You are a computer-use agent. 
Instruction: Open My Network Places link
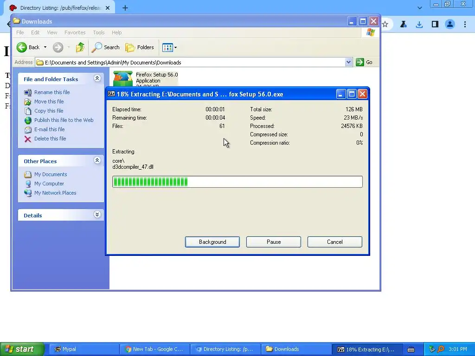point(55,193)
